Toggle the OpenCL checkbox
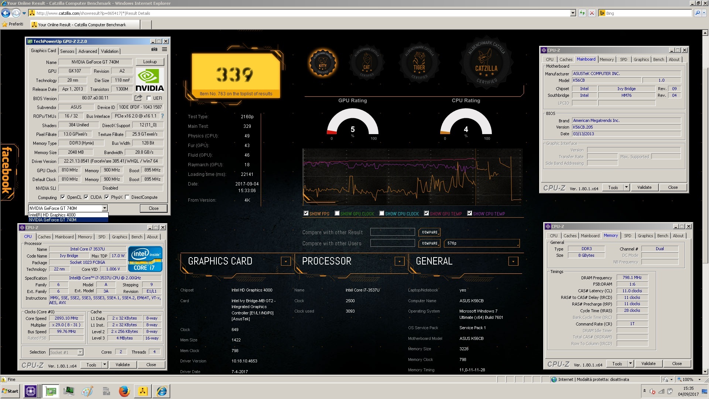 63,197
